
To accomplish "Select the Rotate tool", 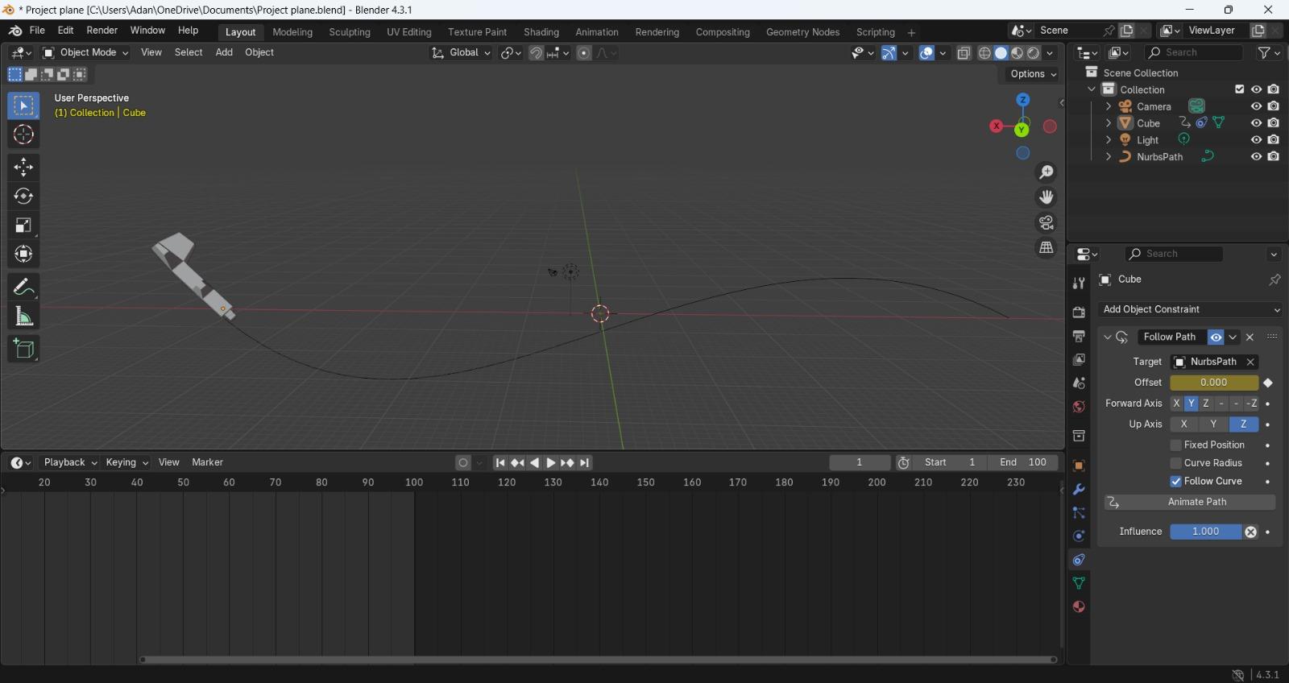I will click(x=23, y=196).
